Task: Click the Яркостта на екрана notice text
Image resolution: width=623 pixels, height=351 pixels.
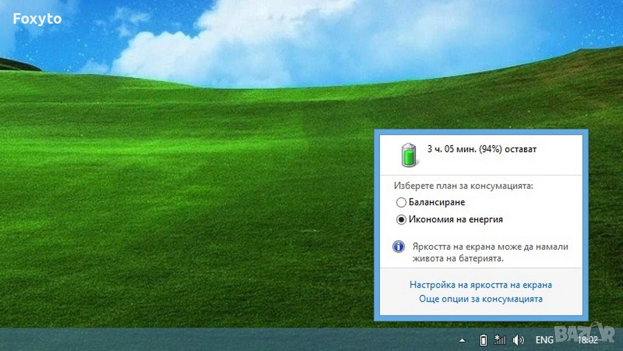Action: click(490, 252)
